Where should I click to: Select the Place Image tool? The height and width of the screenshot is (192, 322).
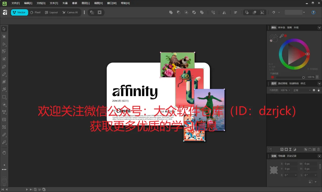pyautogui.click(x=4, y=120)
